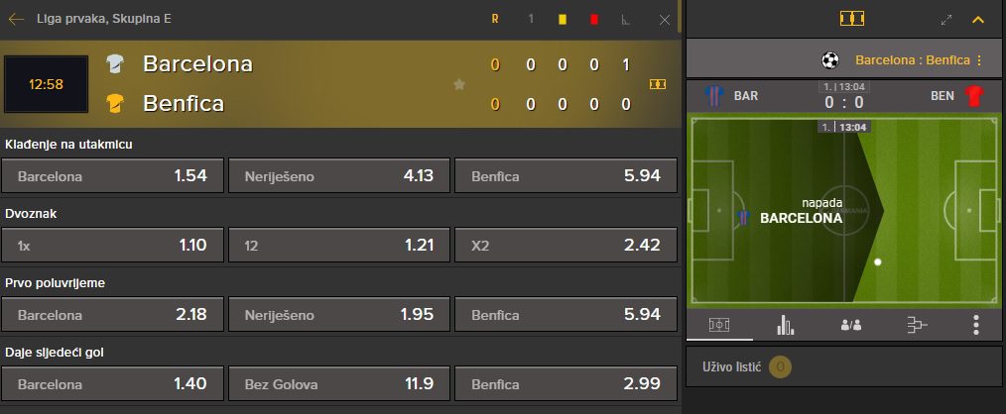
Task: Switch to the pitch view tab
Action: coord(719,326)
